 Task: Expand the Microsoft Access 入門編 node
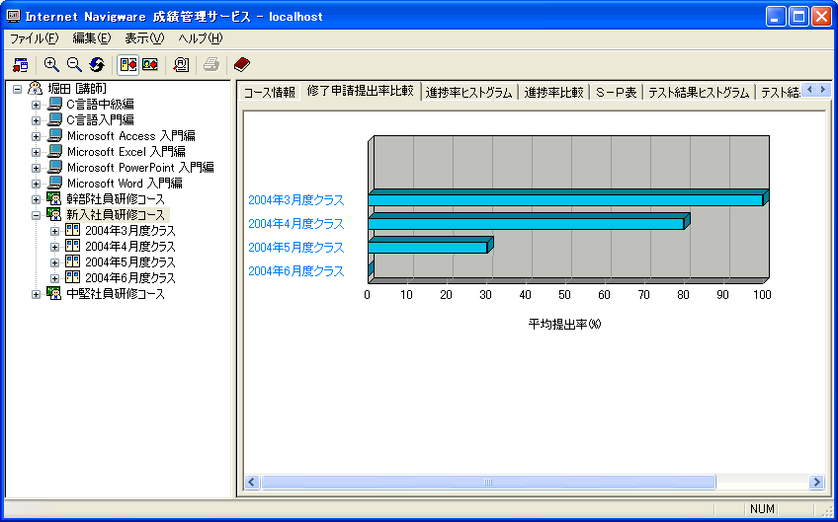point(36,136)
